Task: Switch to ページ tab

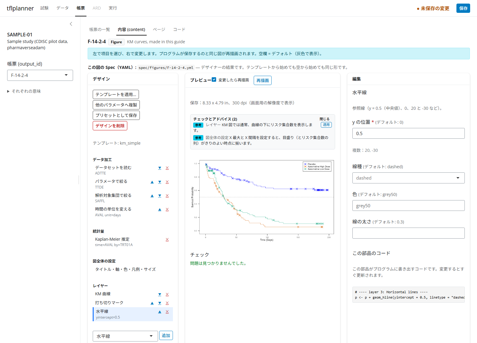Action: pos(159,30)
